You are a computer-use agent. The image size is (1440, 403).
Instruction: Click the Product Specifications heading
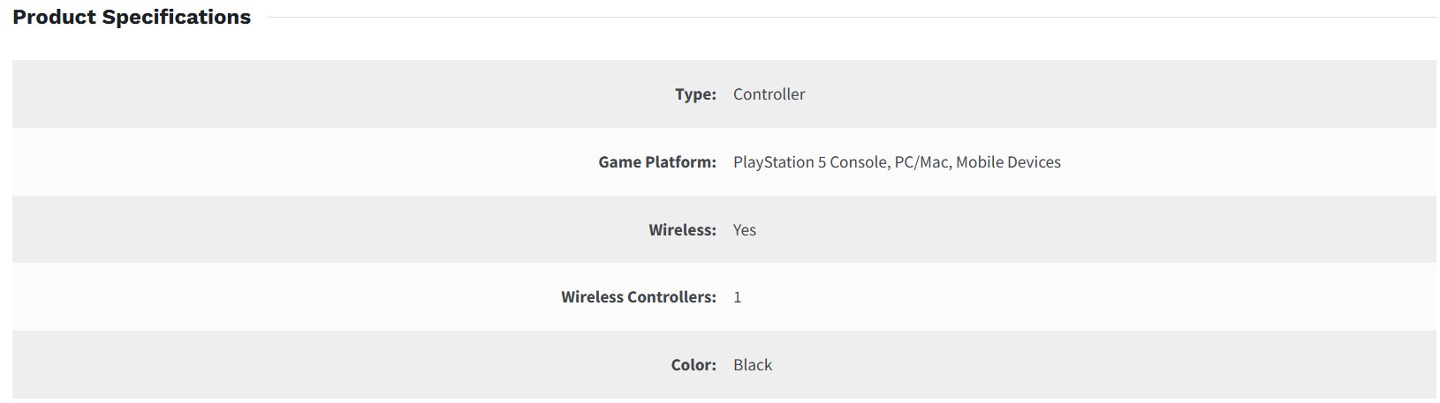click(132, 18)
